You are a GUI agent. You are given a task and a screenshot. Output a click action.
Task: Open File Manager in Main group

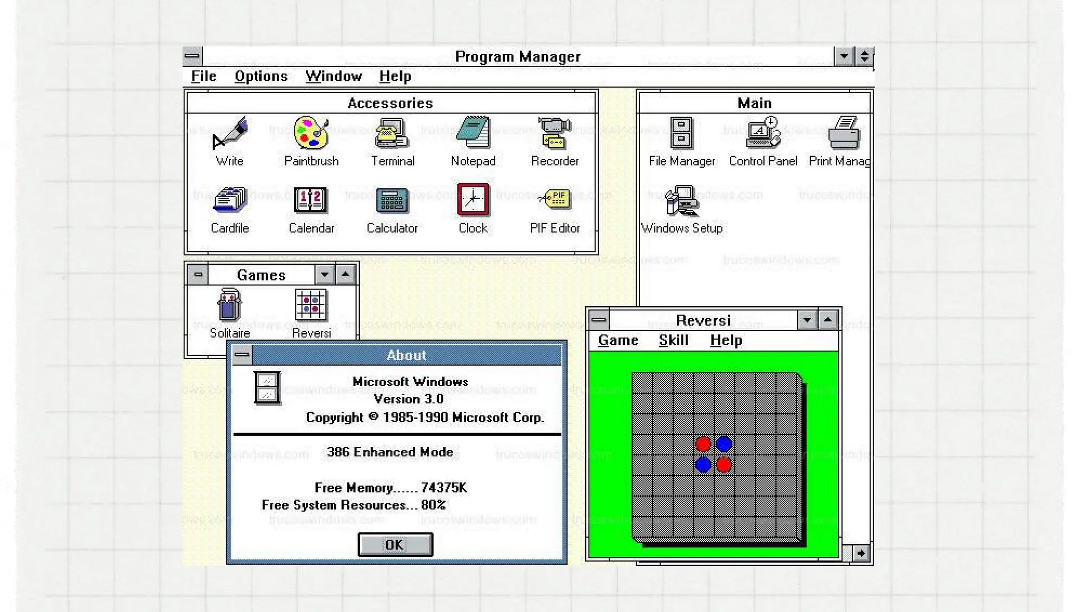click(x=681, y=133)
